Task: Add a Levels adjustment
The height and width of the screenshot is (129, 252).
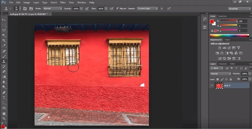Action: (x=225, y=48)
